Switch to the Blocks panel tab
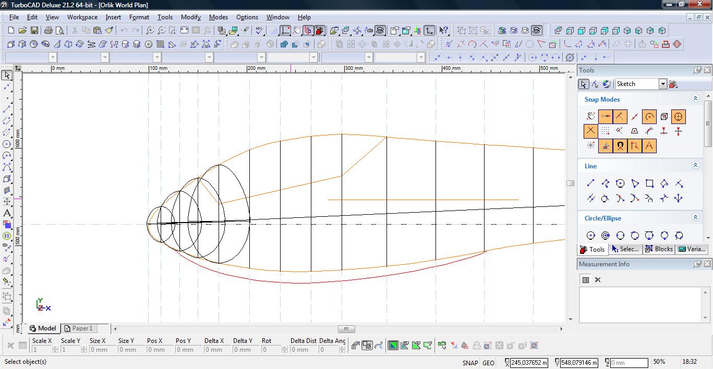This screenshot has width=713, height=369. coord(659,249)
